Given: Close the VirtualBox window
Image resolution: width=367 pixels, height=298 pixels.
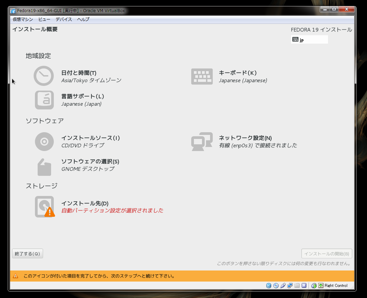Looking at the screenshot, I should [346, 9].
